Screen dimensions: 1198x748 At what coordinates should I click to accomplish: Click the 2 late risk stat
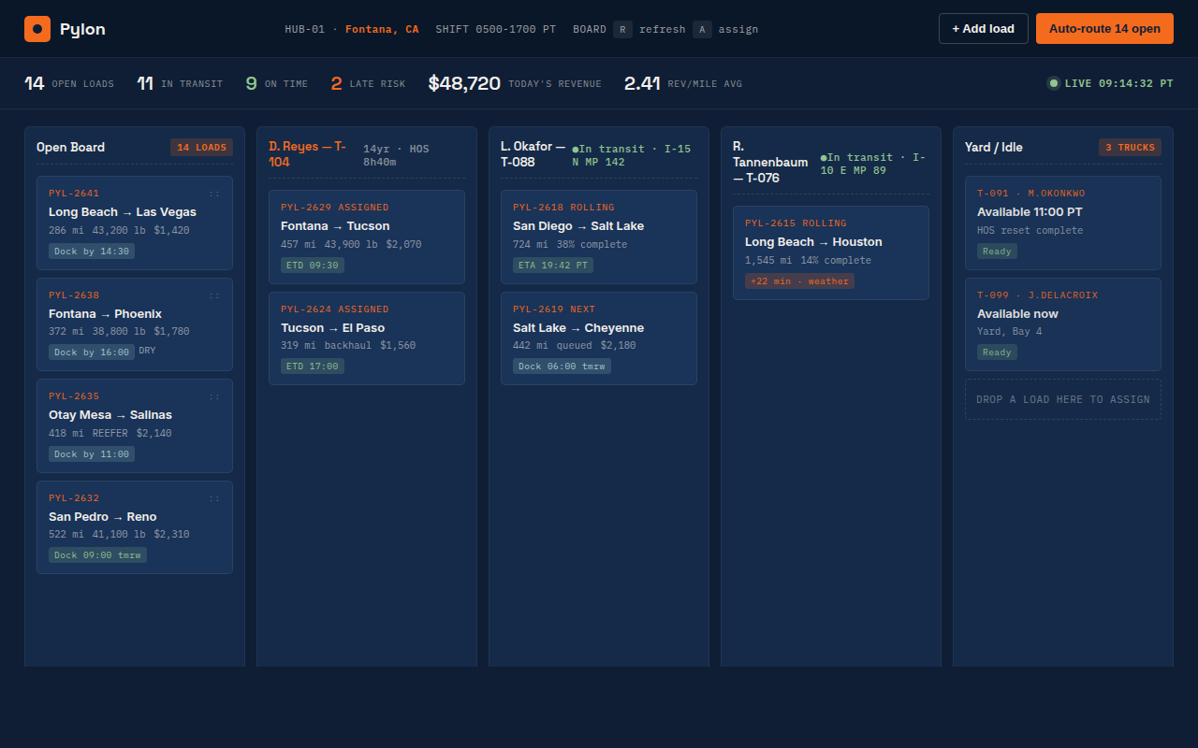[x=368, y=83]
